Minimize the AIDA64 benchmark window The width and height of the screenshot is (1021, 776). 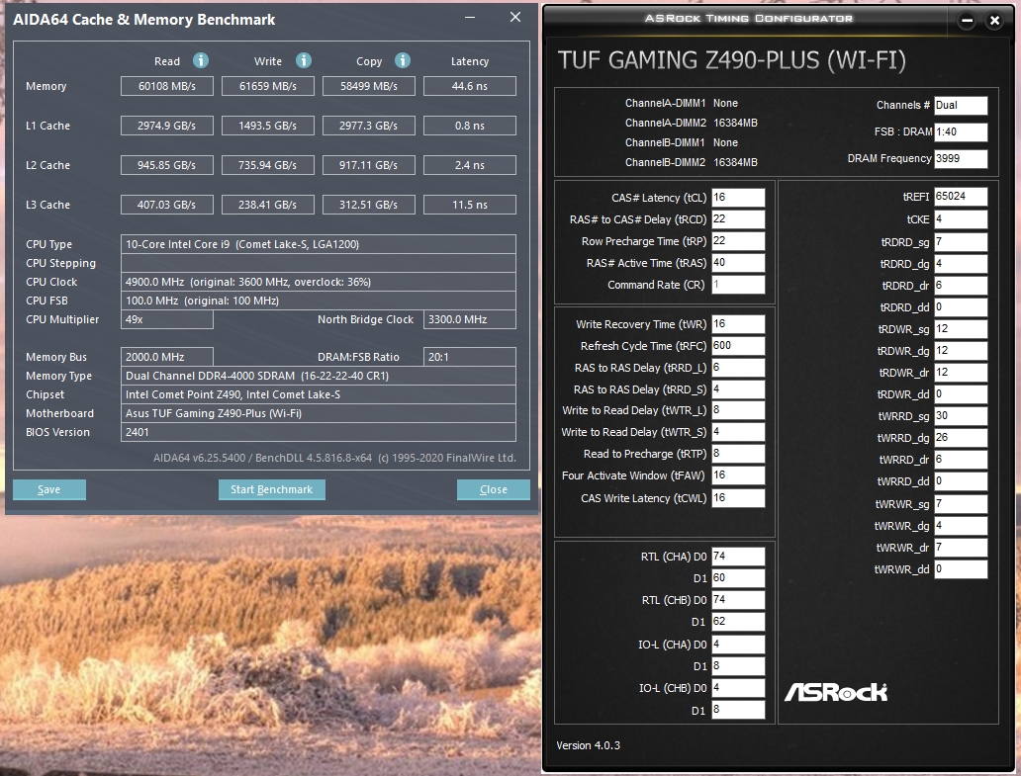470,18
